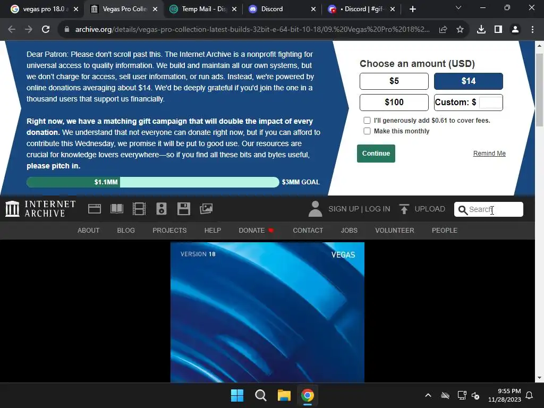544x408 pixels.
Task: Open the VOLUNTEER menu item
Action: point(395,231)
